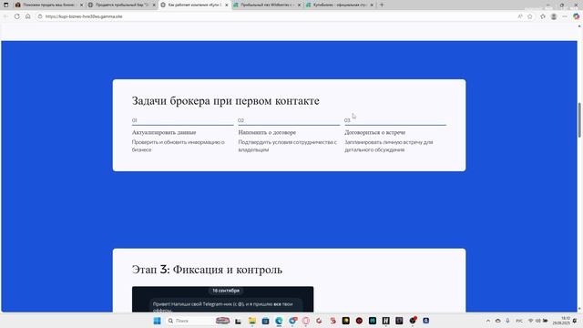The width and height of the screenshot is (583, 328).
Task: Open Microsoft Edge from taskbar
Action: coord(279,321)
